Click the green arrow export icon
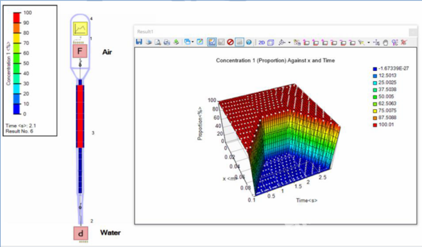 [x=176, y=42]
